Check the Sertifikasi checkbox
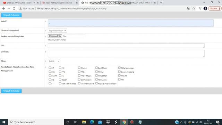Viewport: 222px width, 125px height. [96, 68]
